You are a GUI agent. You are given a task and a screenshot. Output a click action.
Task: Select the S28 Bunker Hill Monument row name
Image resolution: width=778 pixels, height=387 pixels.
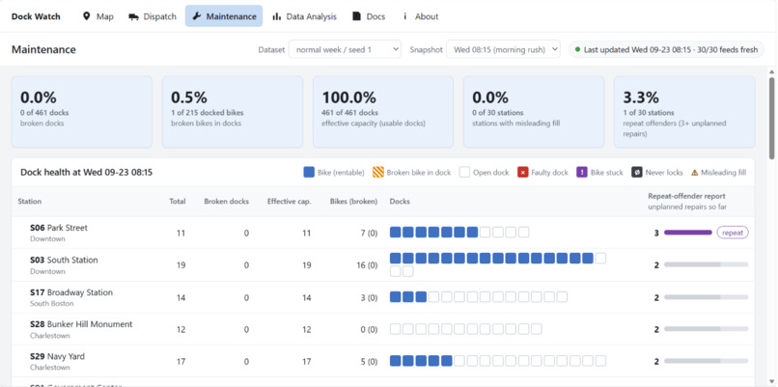(81, 324)
